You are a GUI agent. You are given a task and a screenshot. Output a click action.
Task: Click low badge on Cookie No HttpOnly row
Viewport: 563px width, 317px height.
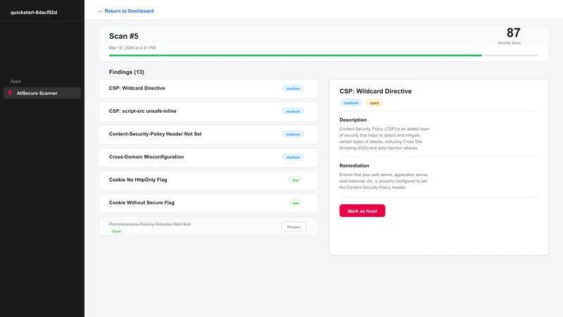295,180
